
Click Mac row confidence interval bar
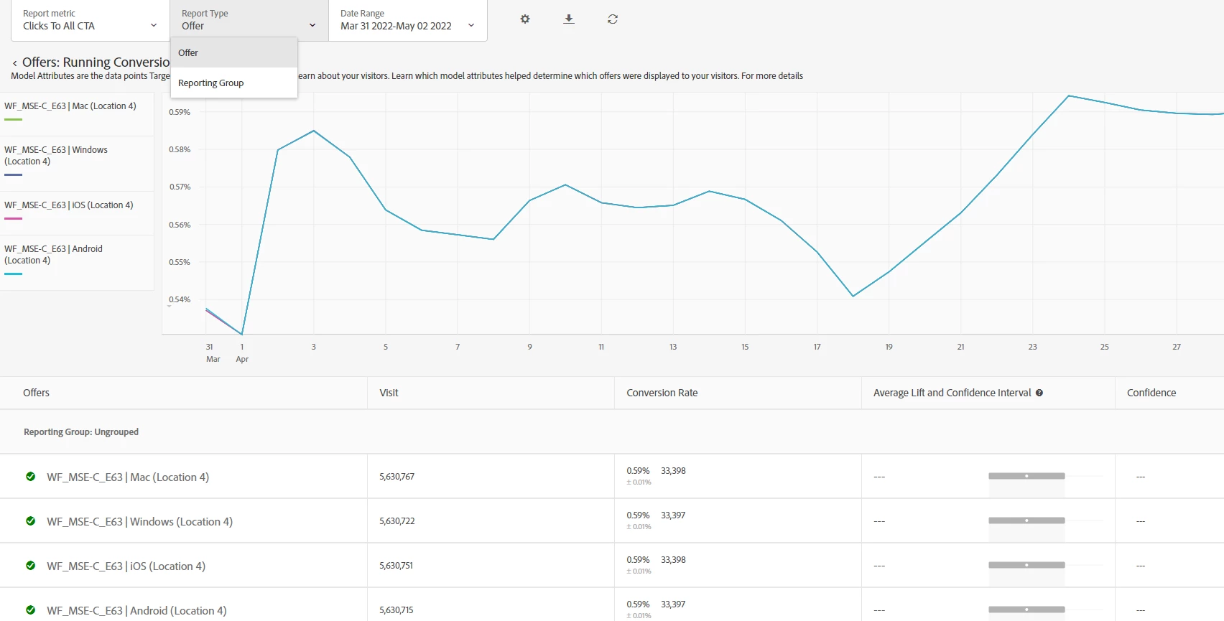pos(1026,476)
